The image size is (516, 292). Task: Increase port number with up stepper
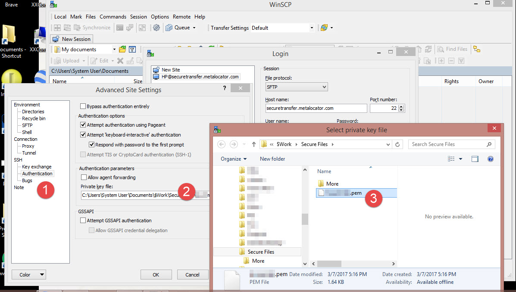(401, 106)
